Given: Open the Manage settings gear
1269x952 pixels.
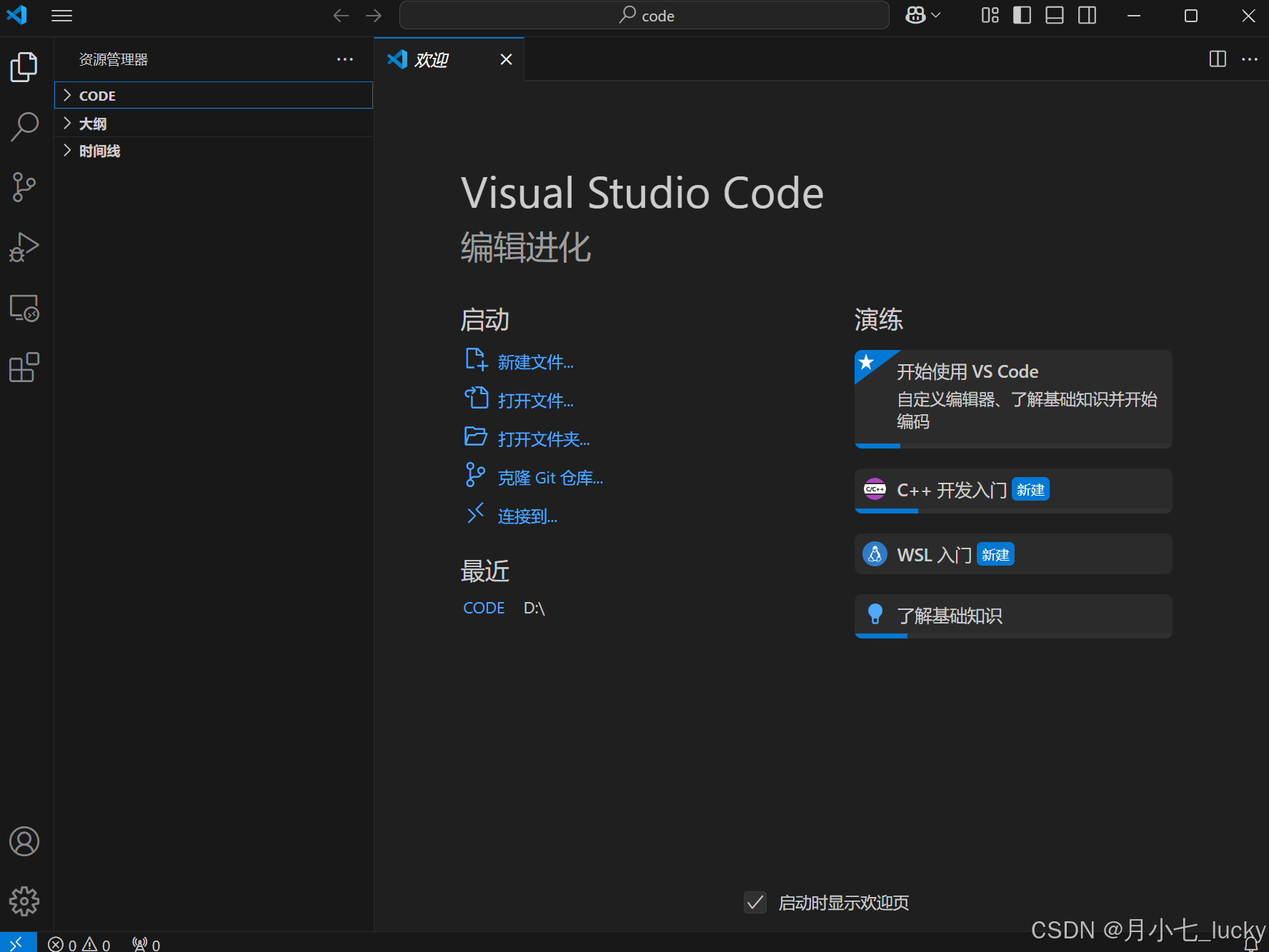Looking at the screenshot, I should [24, 901].
